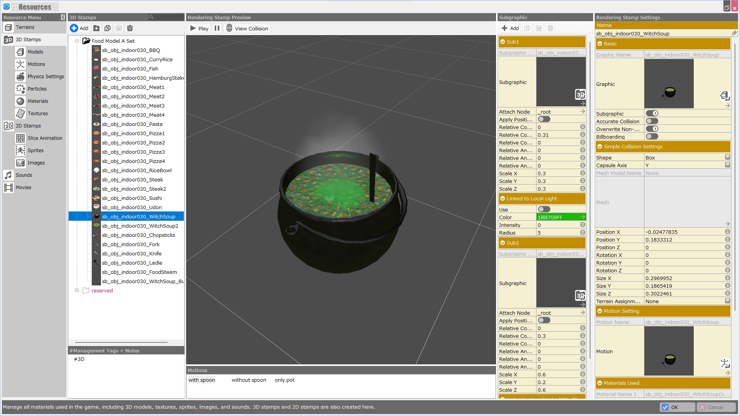740x416 pixels.
Task: Click the View Collision icon button
Action: click(x=229, y=28)
